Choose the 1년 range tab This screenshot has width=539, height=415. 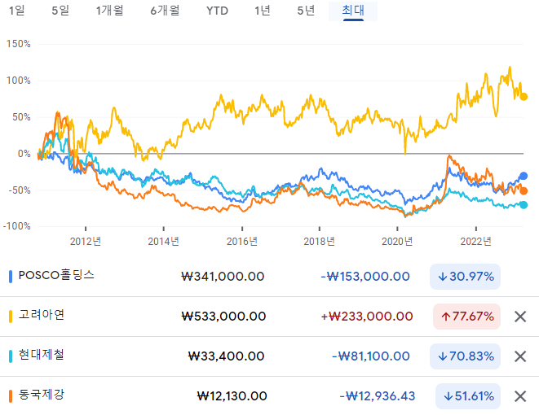tap(263, 11)
